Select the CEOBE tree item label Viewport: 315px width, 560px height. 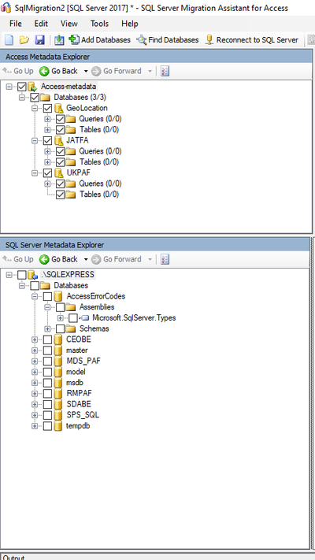(x=79, y=339)
